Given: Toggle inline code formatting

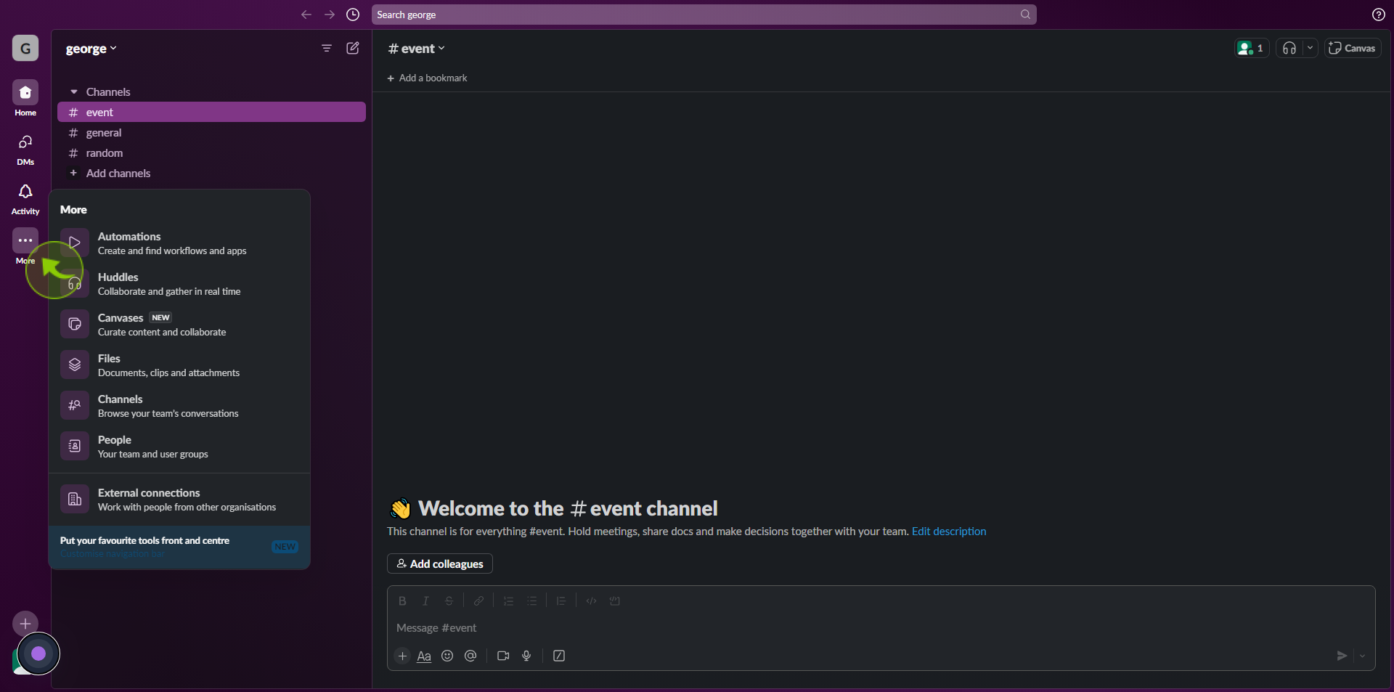Looking at the screenshot, I should coord(591,601).
